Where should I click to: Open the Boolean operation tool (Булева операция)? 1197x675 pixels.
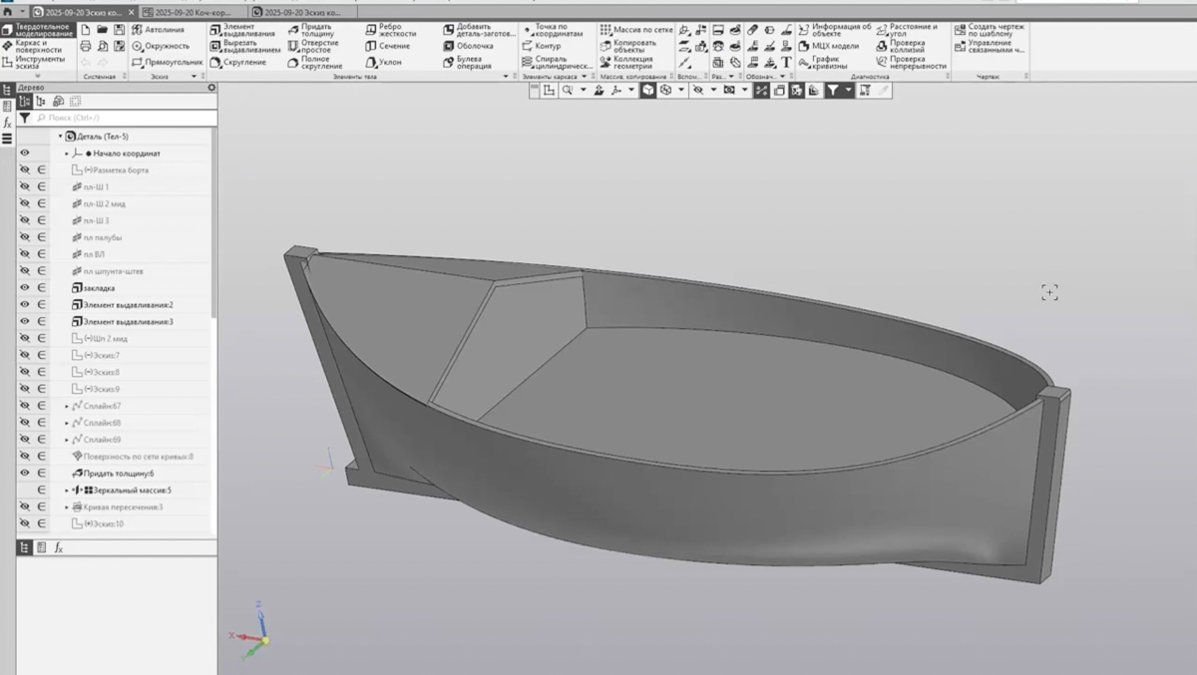point(468,62)
